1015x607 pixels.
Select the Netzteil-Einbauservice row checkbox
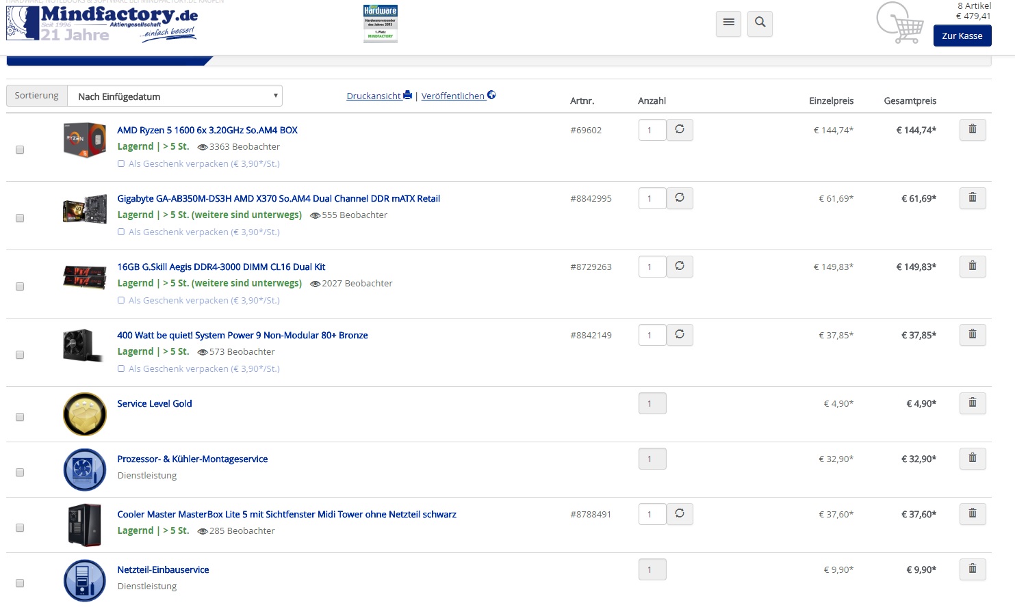(20, 583)
